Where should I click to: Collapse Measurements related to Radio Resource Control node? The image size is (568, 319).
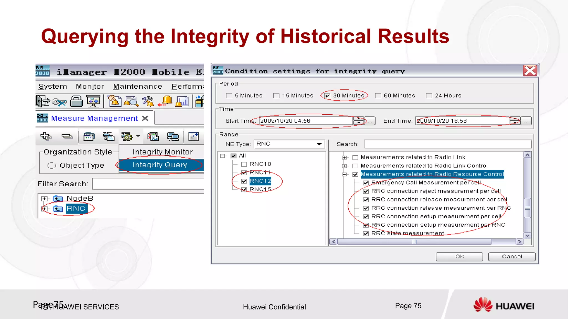coord(344,174)
